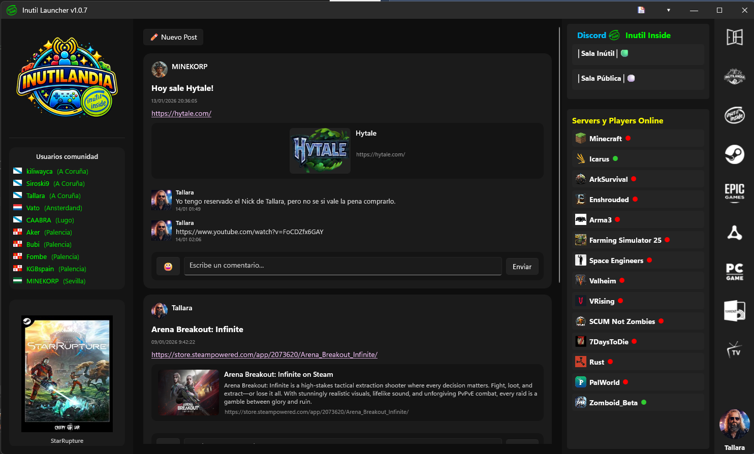Screen dimensions: 754x454
Task: Click the Nuevo Post button
Action: pyautogui.click(x=173, y=37)
